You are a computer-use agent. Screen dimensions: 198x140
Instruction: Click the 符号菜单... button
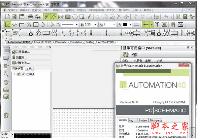(31, 52)
